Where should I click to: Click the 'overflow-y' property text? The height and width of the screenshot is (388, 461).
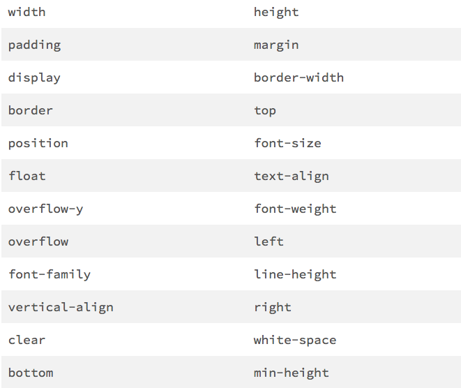45,209
